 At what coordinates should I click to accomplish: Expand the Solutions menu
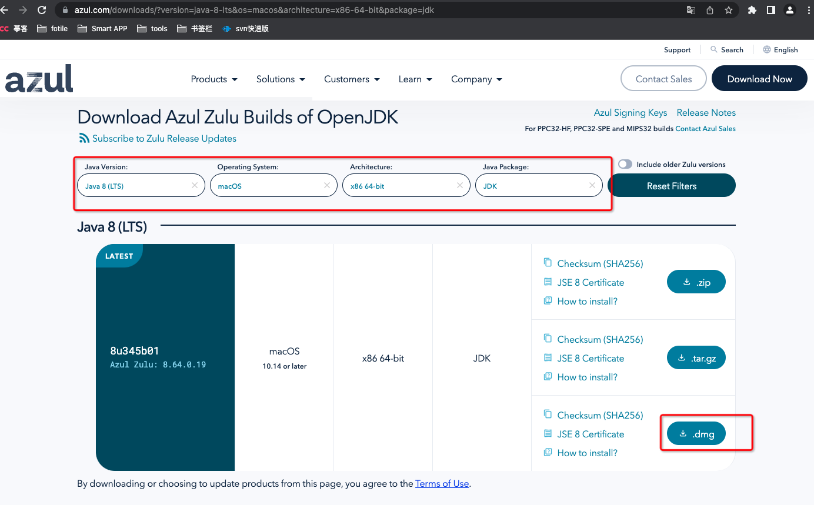281,79
